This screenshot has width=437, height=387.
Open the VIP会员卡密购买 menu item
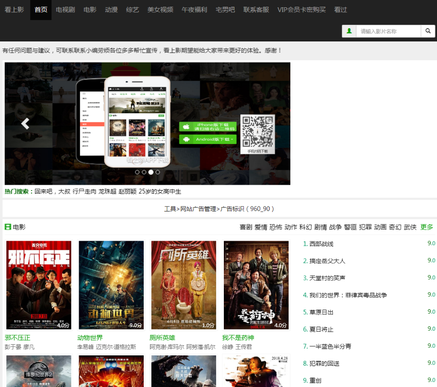(x=302, y=10)
